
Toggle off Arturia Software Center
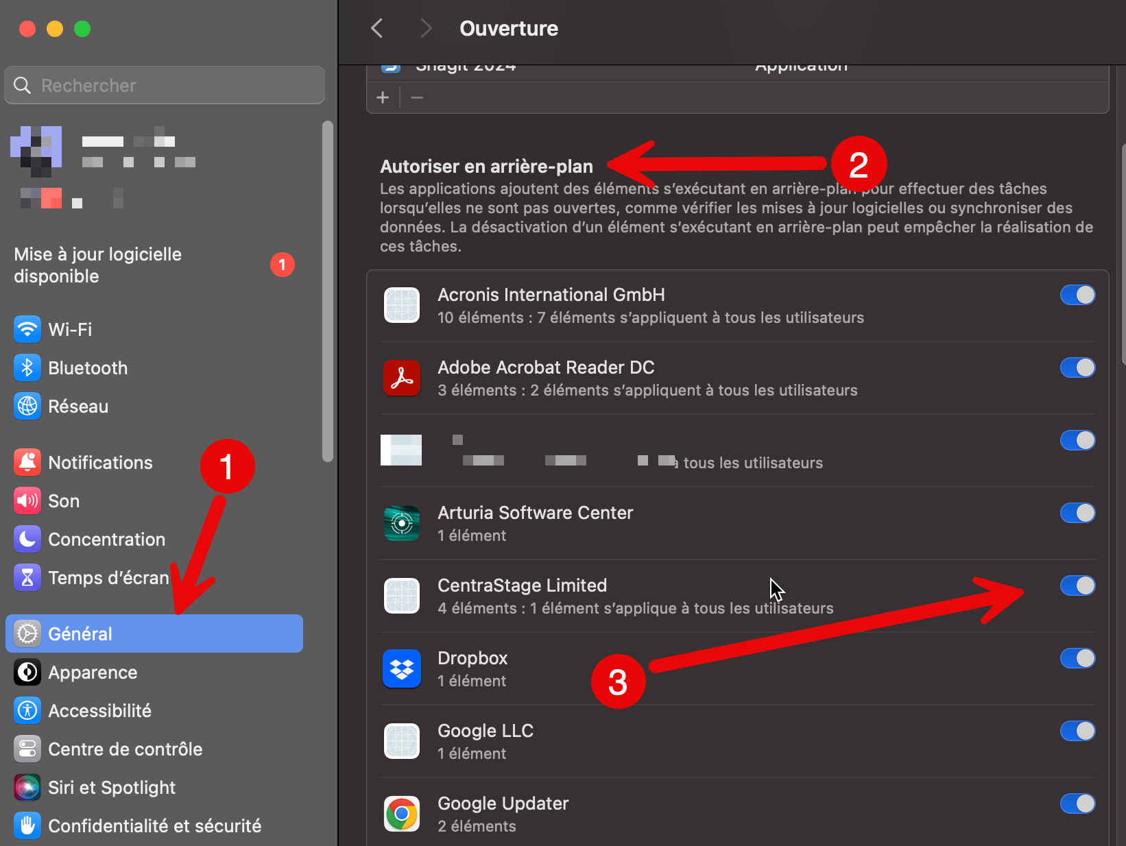(1078, 513)
